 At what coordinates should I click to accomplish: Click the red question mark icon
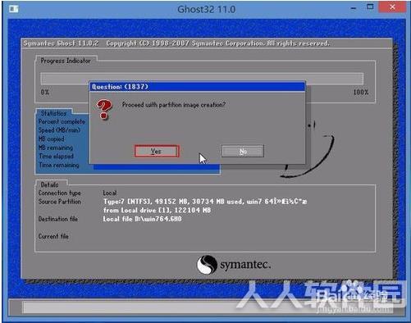pyautogui.click(x=104, y=110)
